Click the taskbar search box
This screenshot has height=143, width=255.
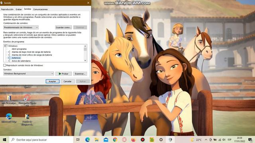click(x=41, y=139)
